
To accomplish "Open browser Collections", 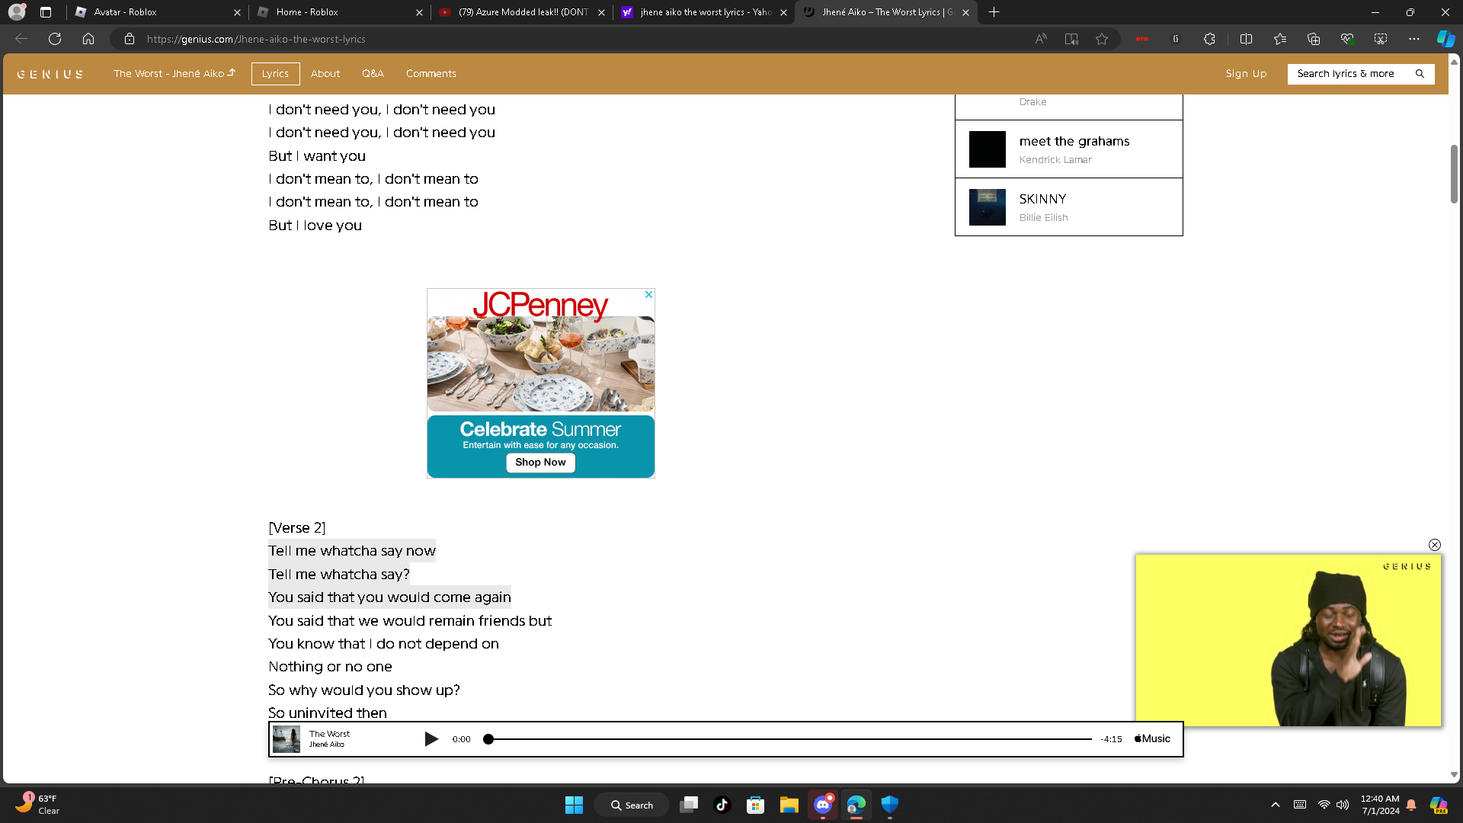I will pos(1314,39).
